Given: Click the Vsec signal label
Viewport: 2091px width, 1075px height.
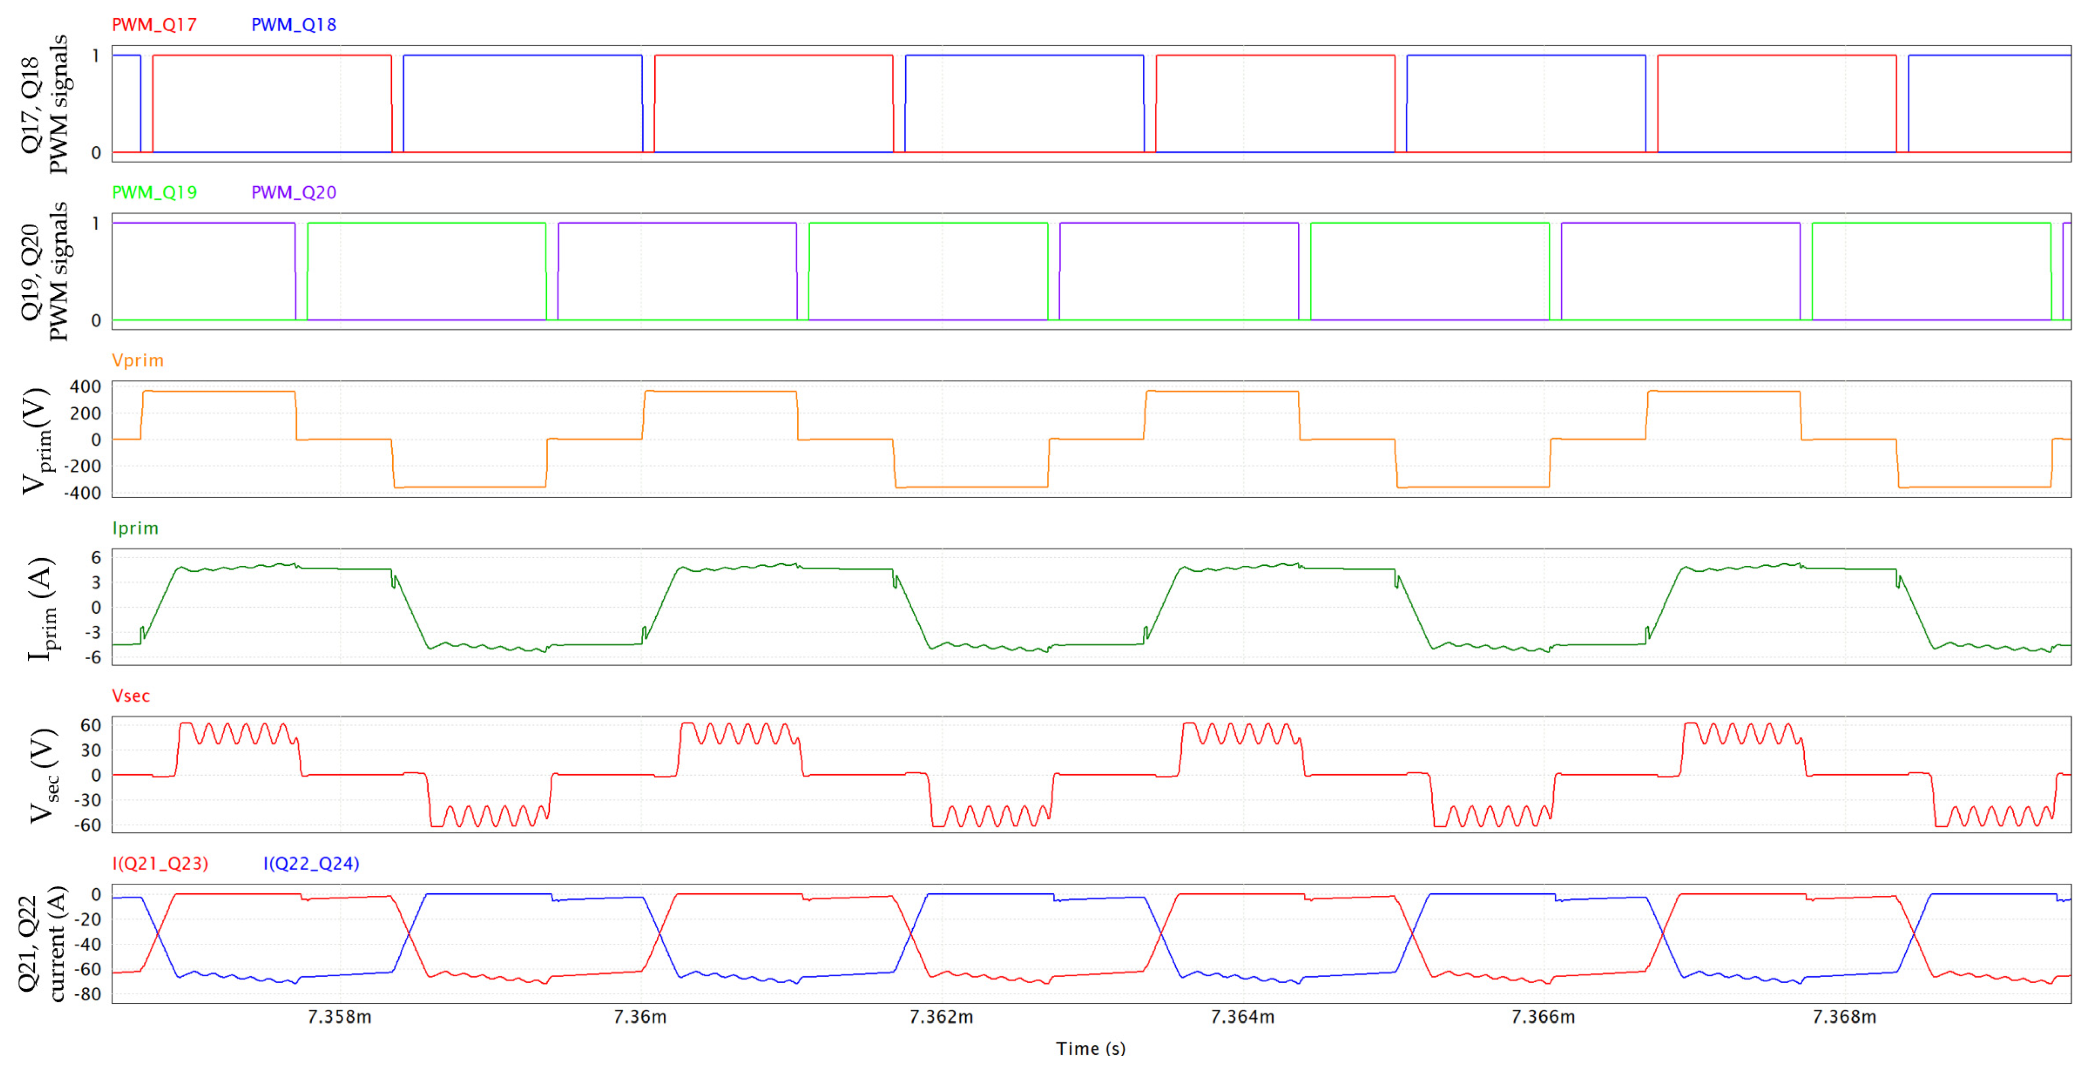Looking at the screenshot, I should pos(131,696).
